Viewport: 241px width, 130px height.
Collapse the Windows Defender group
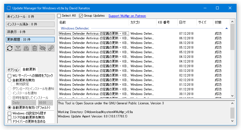(226, 28)
